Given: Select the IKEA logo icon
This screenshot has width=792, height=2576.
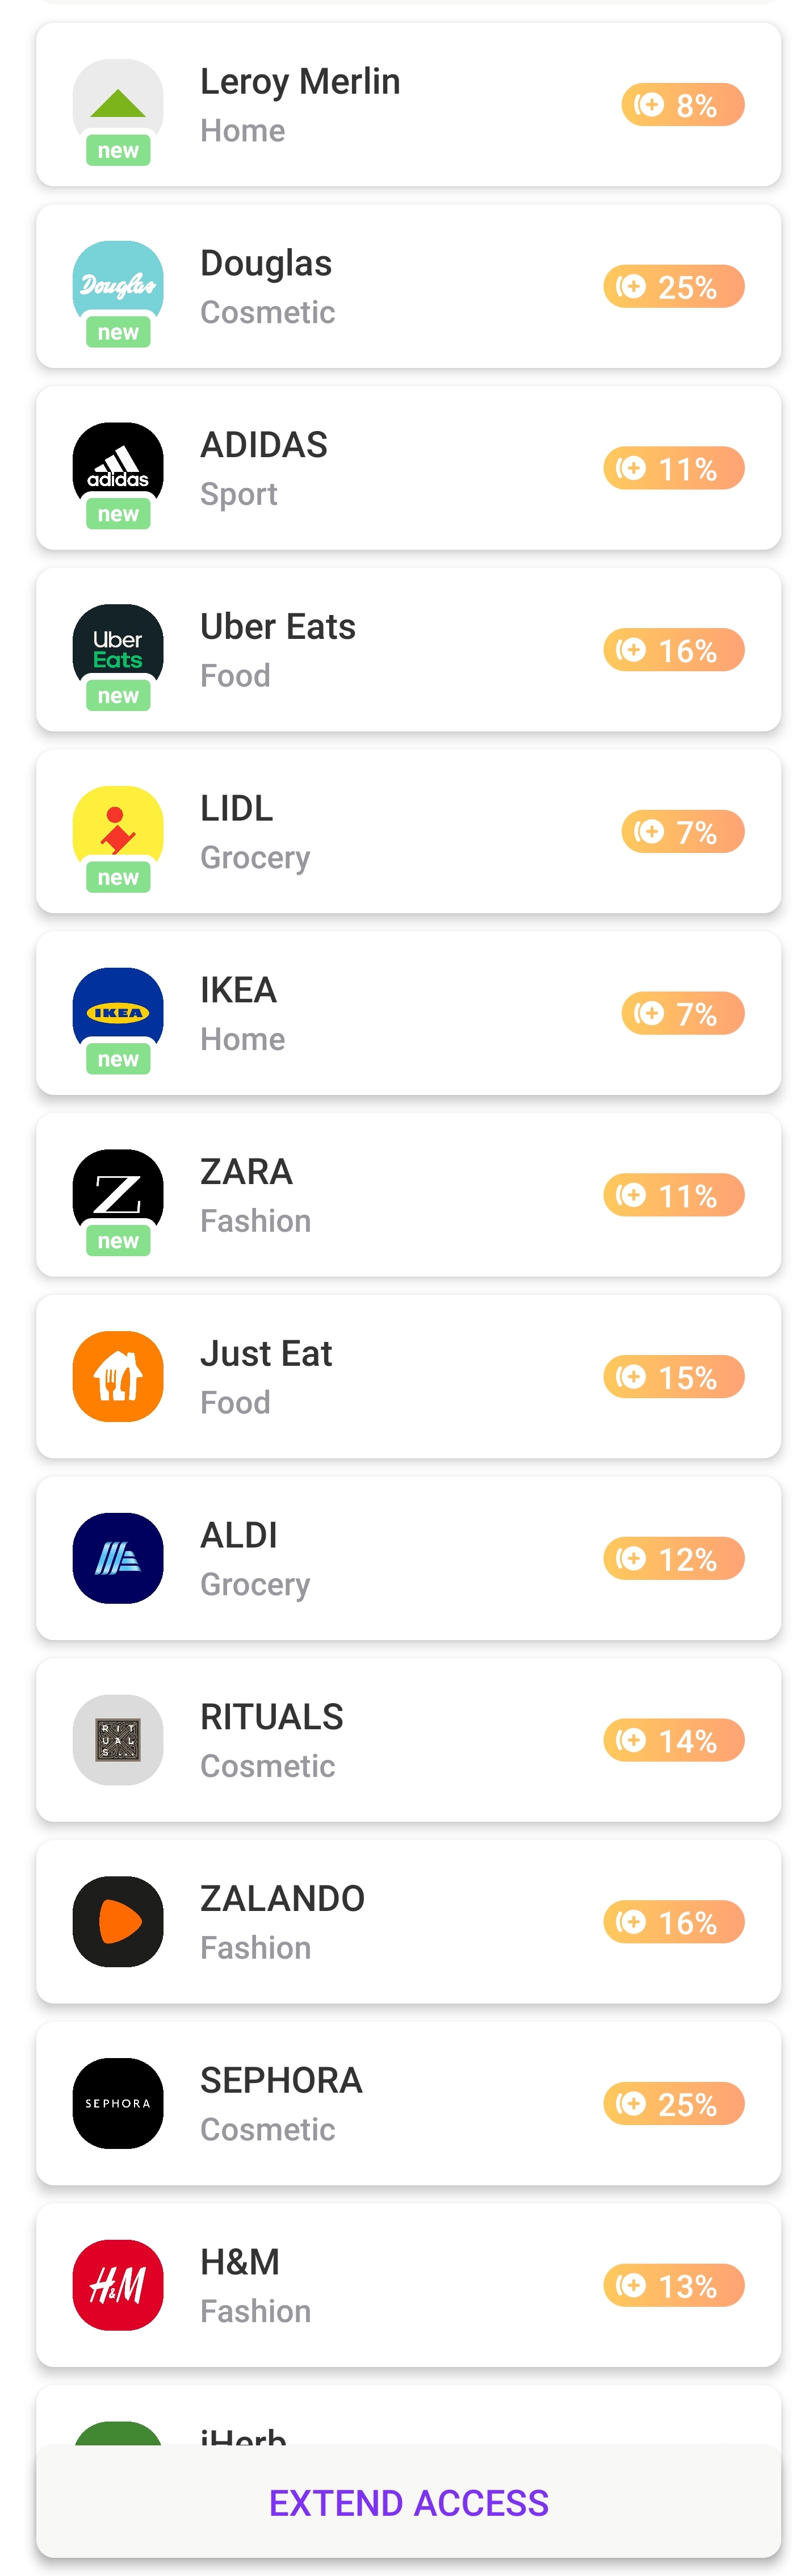Looking at the screenshot, I should [118, 1013].
